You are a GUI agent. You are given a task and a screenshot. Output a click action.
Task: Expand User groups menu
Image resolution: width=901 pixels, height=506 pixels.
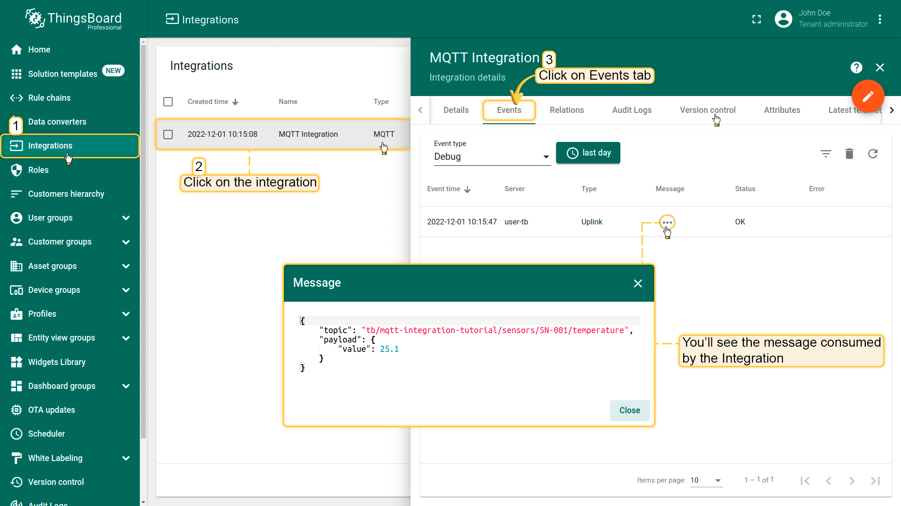tap(126, 218)
